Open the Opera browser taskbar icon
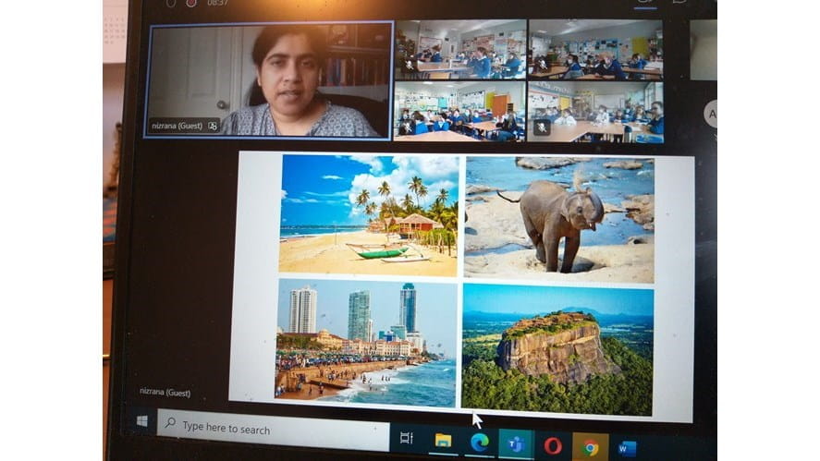Viewport: 820px width, 461px height. tap(553, 445)
